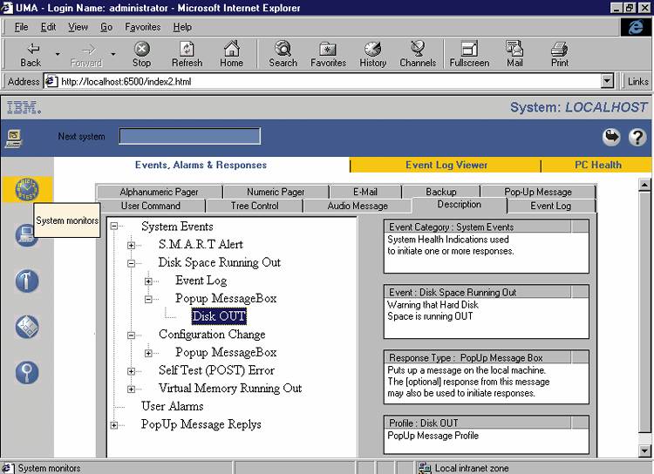Expand the Virtual Memory Running Out node
Viewport: 654px width, 474px height.
point(132,389)
